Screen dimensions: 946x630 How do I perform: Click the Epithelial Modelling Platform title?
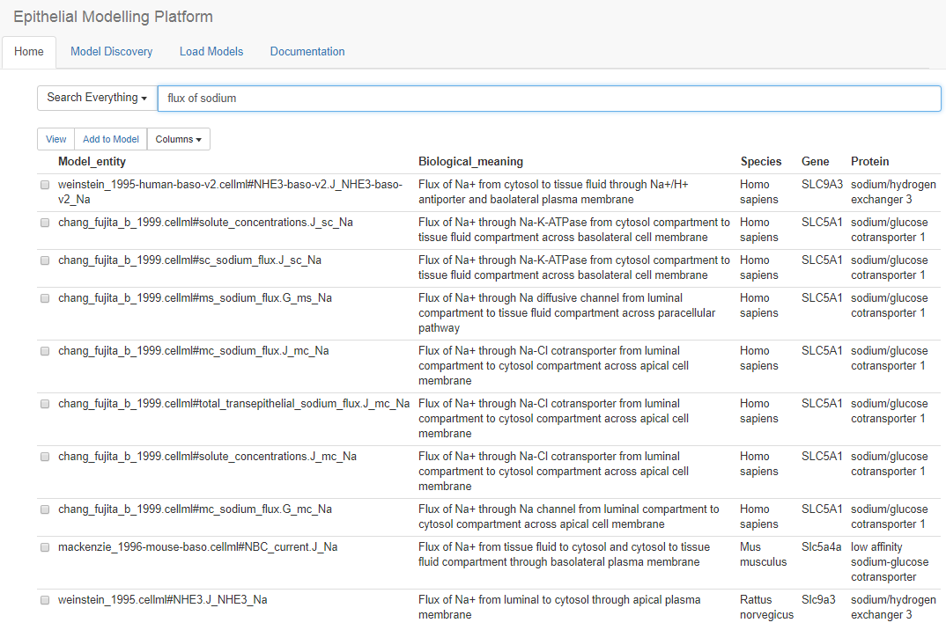[114, 17]
